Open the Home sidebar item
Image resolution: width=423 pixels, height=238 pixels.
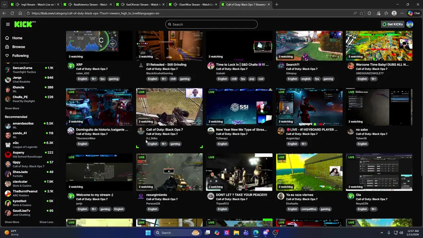coord(17,38)
